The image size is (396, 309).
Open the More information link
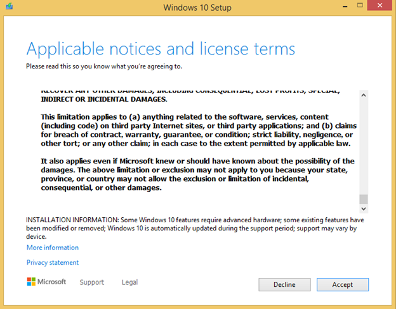[53, 248]
